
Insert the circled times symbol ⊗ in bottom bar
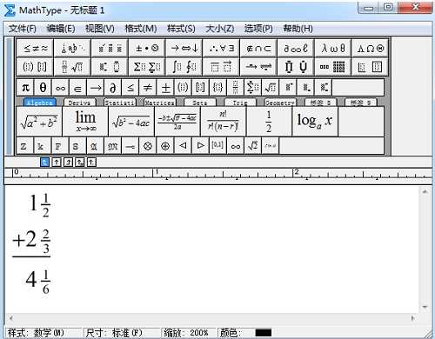point(148,146)
